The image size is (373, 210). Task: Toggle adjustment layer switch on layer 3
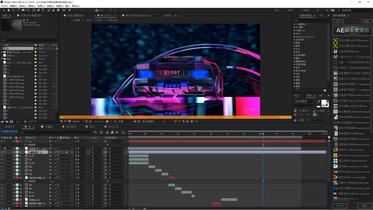pyautogui.click(x=67, y=152)
